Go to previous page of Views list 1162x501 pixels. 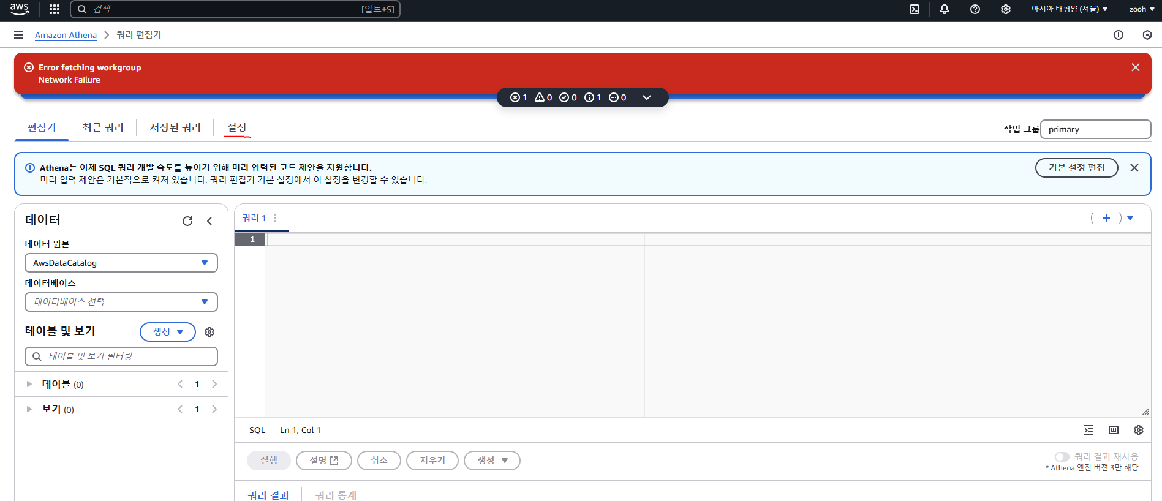click(x=180, y=409)
